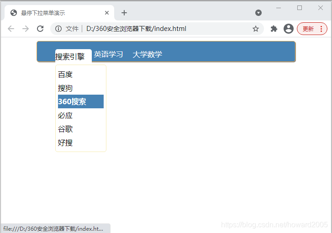The width and height of the screenshot is (332, 233).
Task: Close the 悬停下拉菜单演示 tab
Action: [x=107, y=13]
